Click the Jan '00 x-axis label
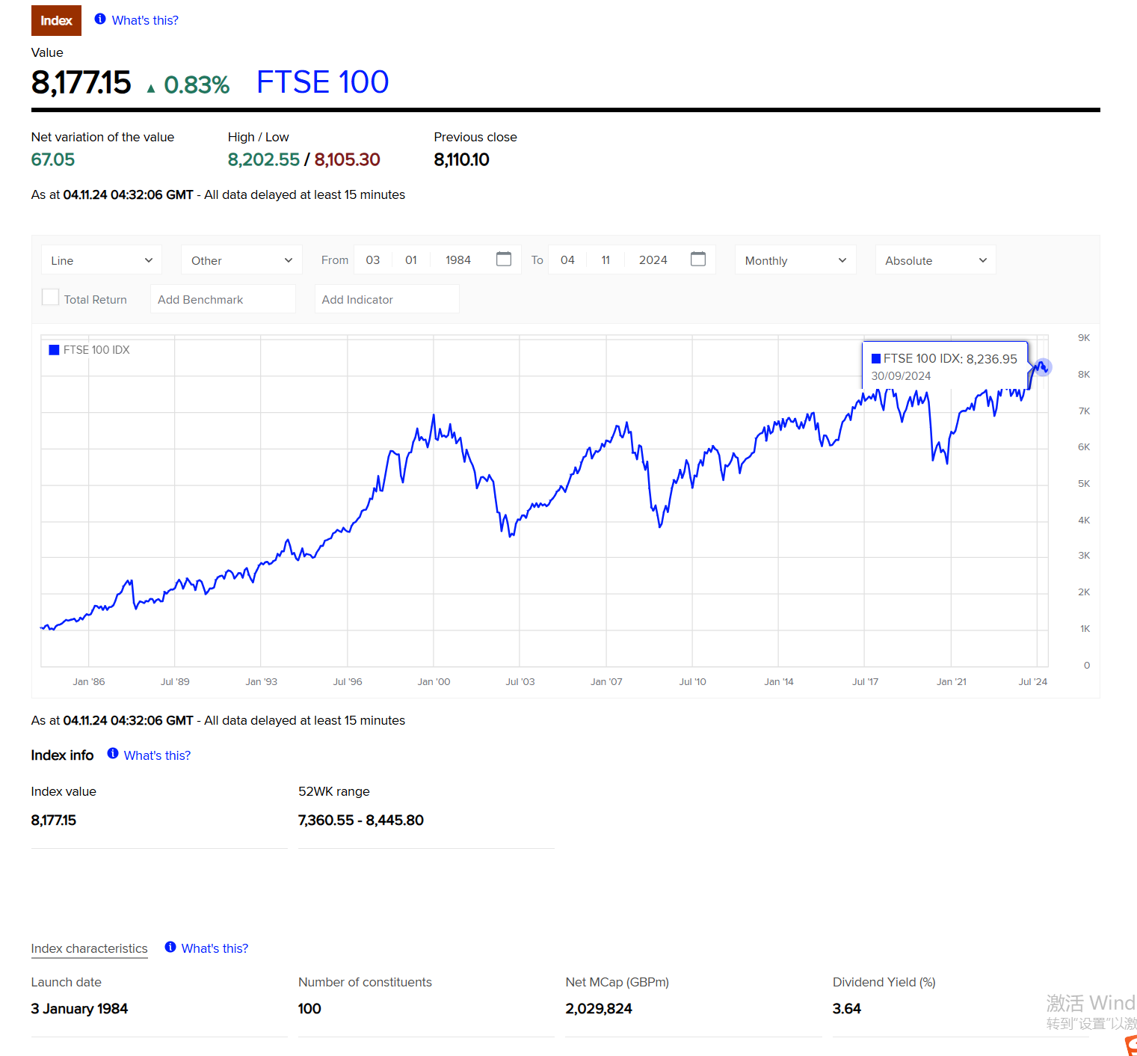Viewport: 1137px width, 1056px height. click(x=434, y=681)
